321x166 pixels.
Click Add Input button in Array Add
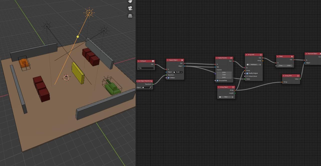coord(252,65)
